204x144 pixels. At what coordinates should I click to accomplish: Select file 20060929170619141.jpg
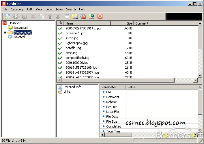[83, 28]
